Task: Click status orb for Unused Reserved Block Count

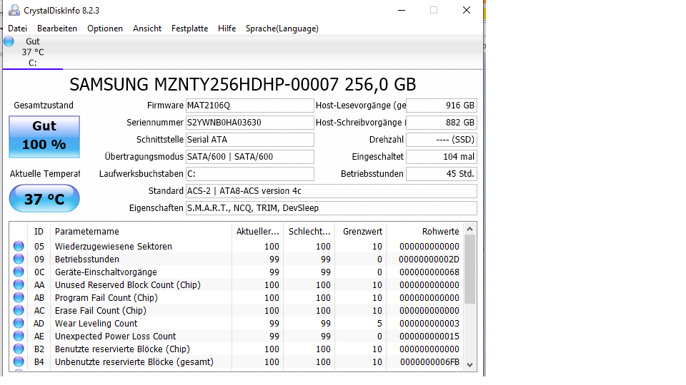Action: [x=19, y=284]
